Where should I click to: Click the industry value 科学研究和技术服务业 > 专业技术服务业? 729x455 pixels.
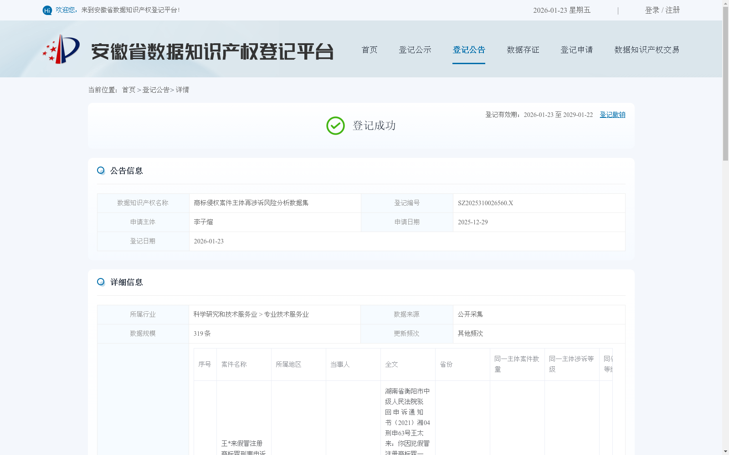pyautogui.click(x=251, y=314)
